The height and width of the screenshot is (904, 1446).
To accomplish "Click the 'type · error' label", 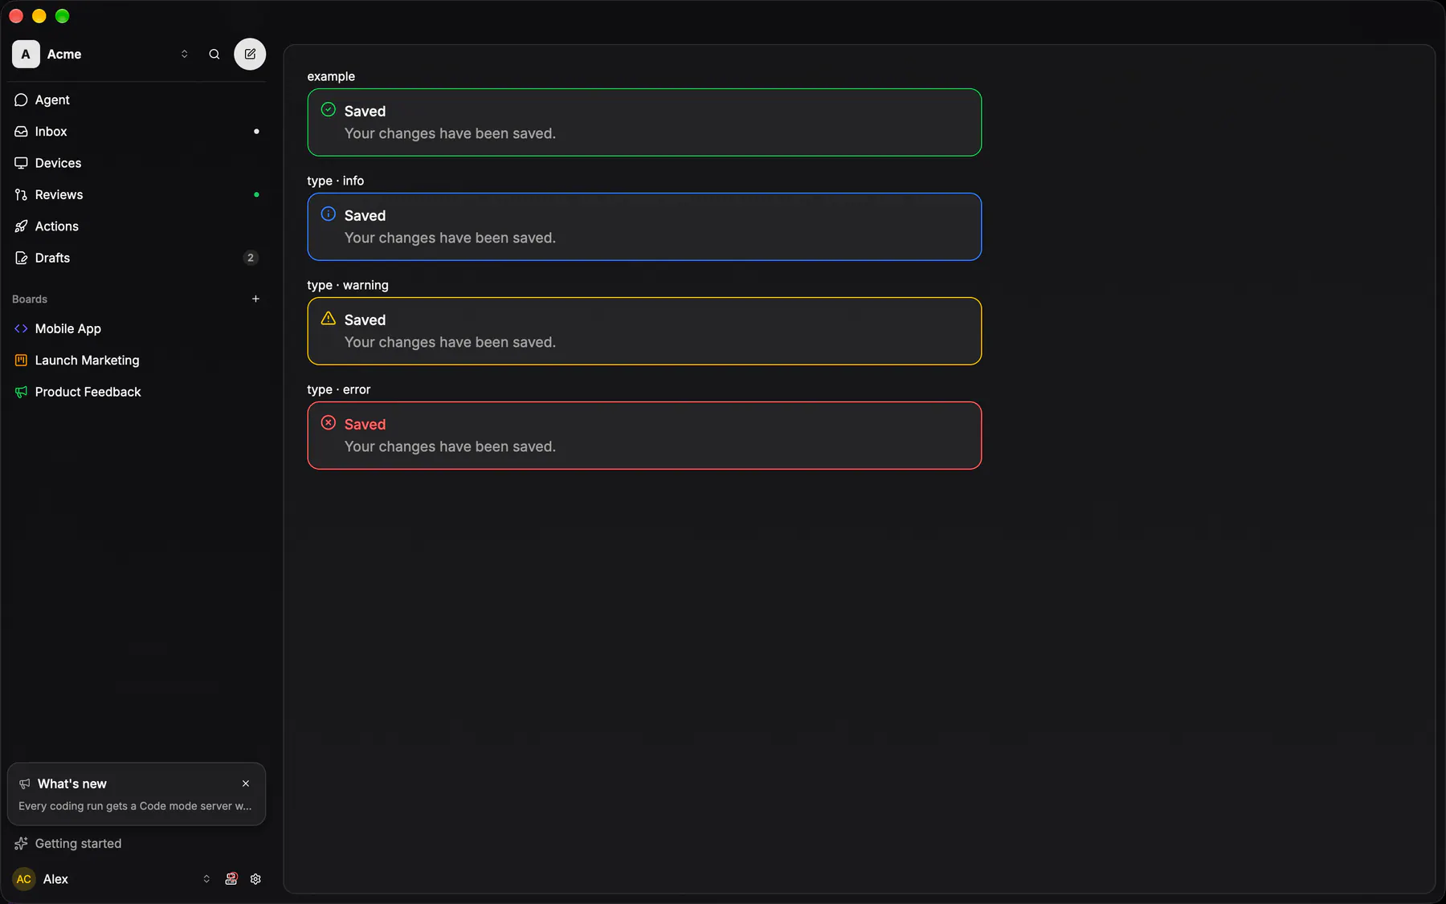I will click(x=339, y=389).
